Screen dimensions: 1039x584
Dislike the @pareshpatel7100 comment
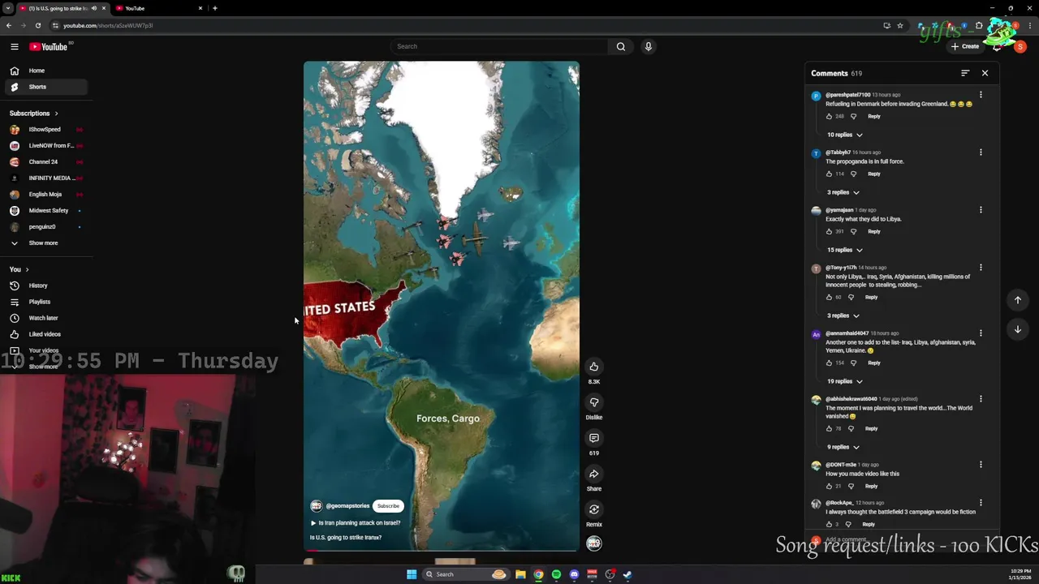point(853,116)
